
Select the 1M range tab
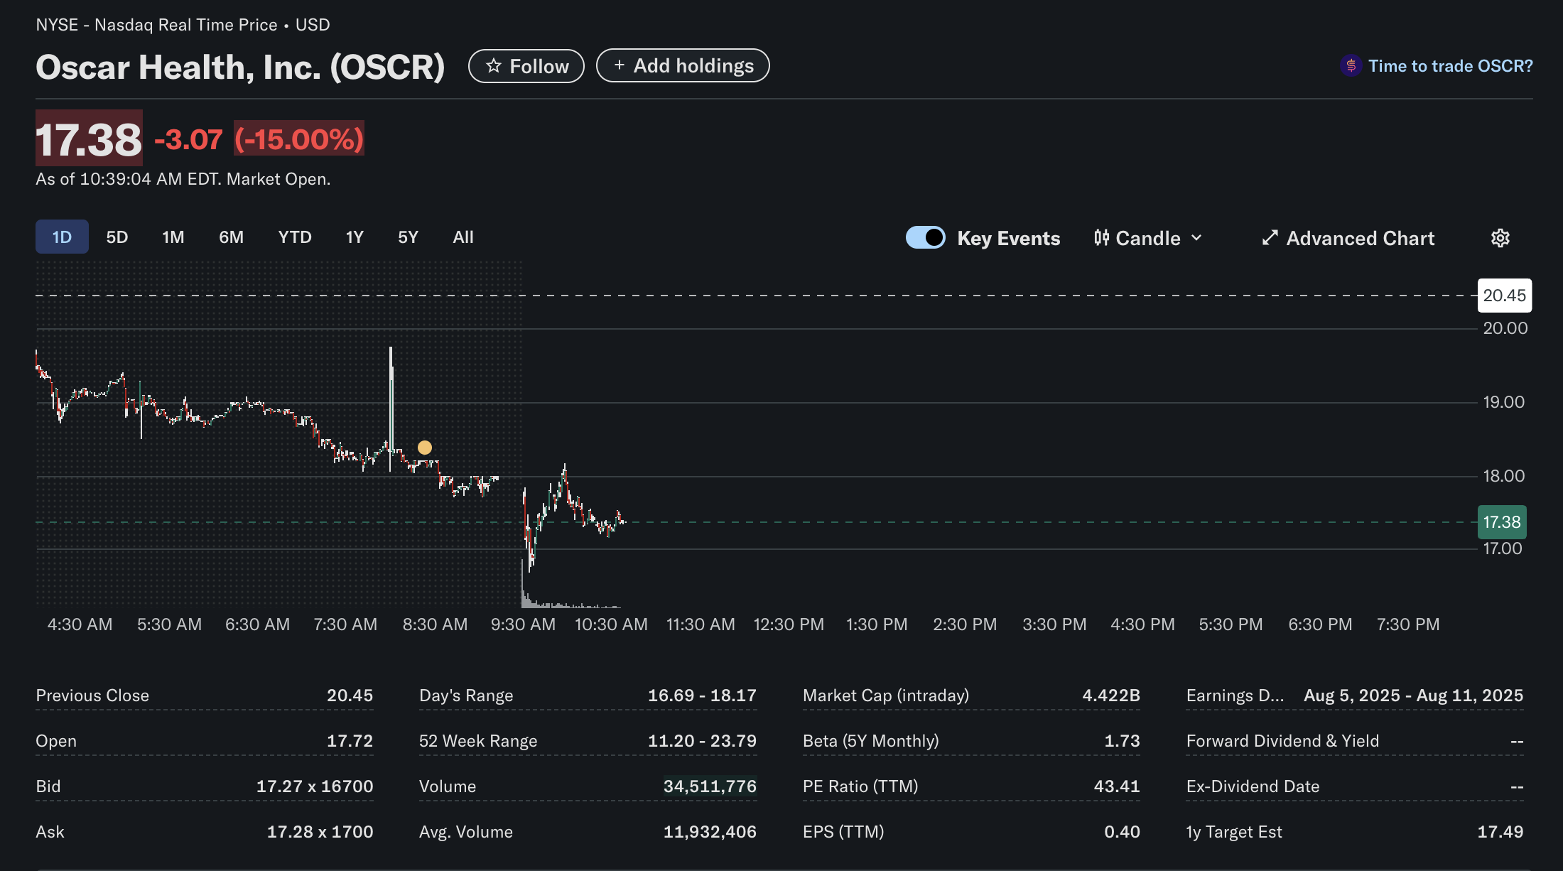click(x=173, y=237)
